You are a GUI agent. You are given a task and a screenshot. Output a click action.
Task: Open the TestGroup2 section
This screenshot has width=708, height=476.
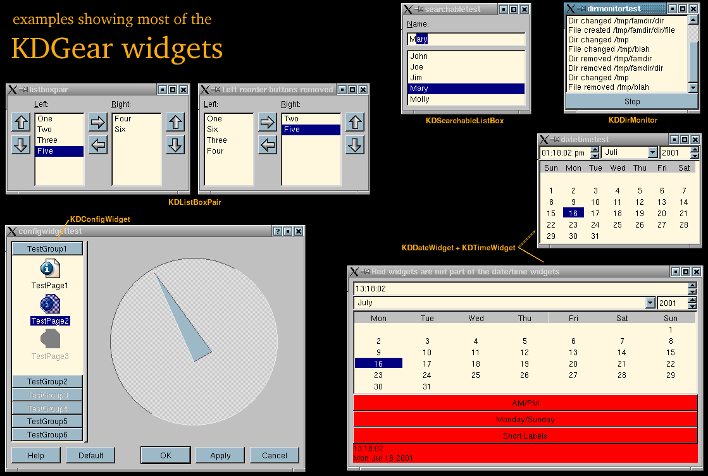pos(47,381)
